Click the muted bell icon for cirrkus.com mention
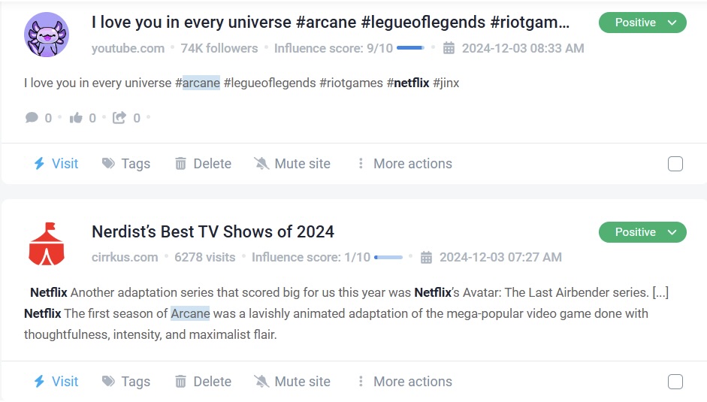 point(261,381)
